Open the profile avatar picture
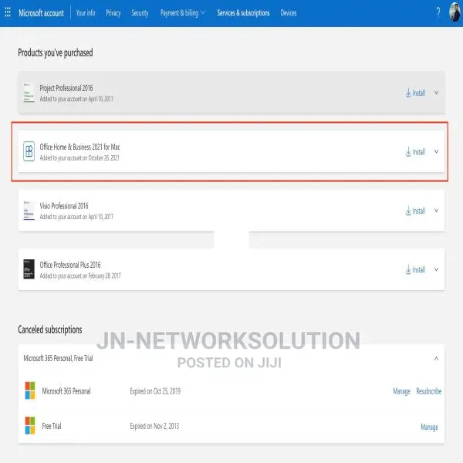The image size is (463, 463). click(455, 12)
